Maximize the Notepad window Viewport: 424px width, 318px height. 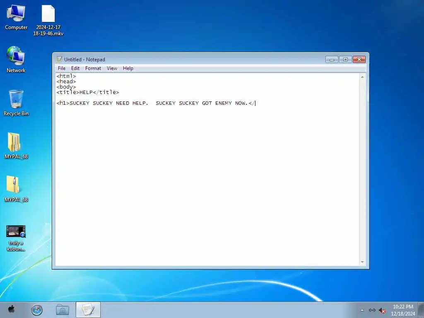point(345,60)
